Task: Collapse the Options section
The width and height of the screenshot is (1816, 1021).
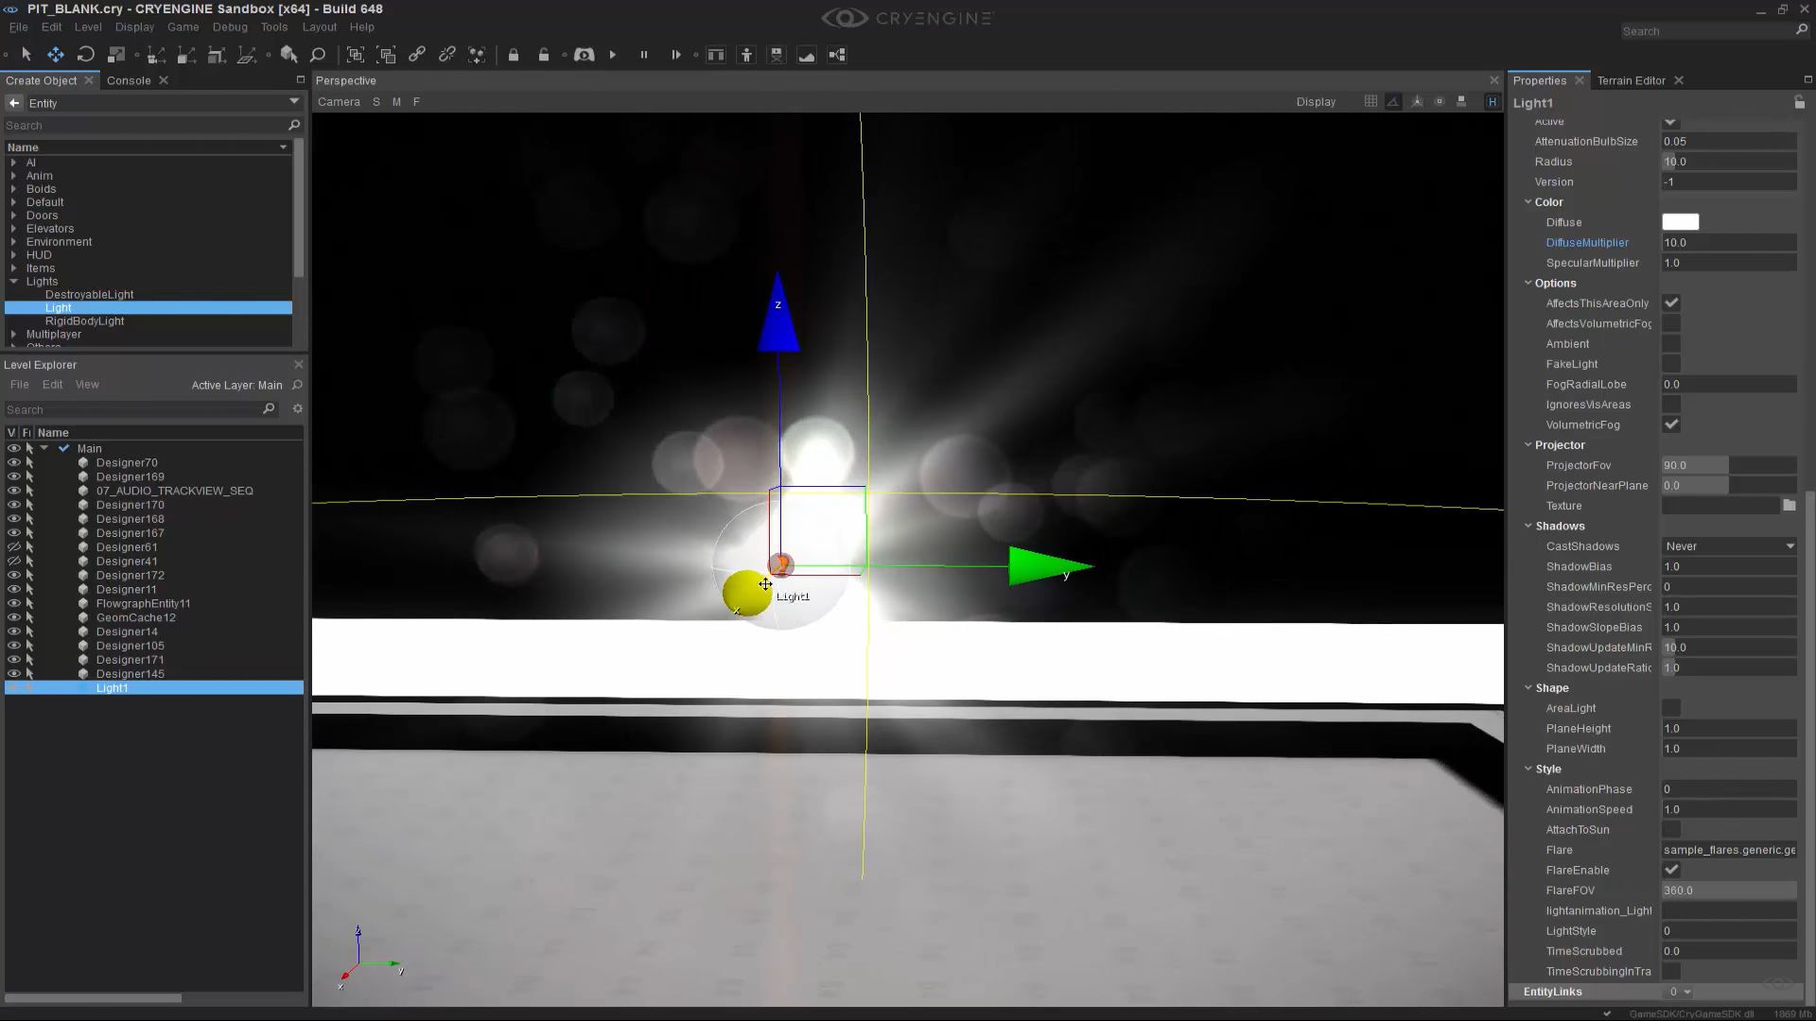Action: click(1528, 284)
